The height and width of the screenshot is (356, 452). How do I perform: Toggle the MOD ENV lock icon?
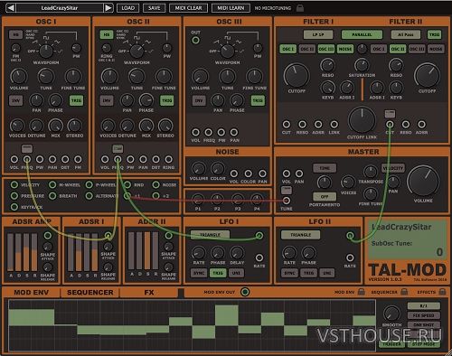[362, 292]
